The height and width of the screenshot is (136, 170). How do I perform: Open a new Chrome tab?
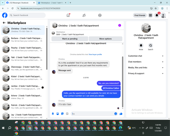[70, 3]
